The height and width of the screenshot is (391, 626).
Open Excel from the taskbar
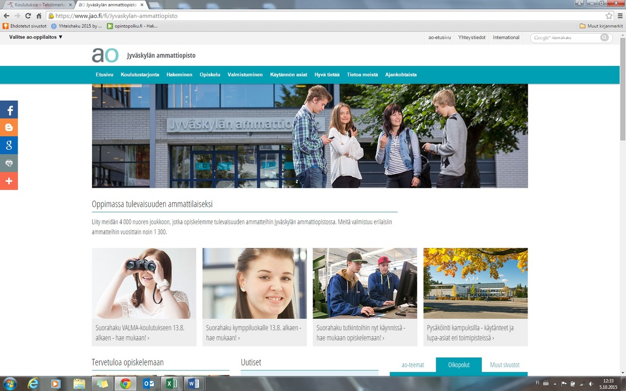(172, 384)
